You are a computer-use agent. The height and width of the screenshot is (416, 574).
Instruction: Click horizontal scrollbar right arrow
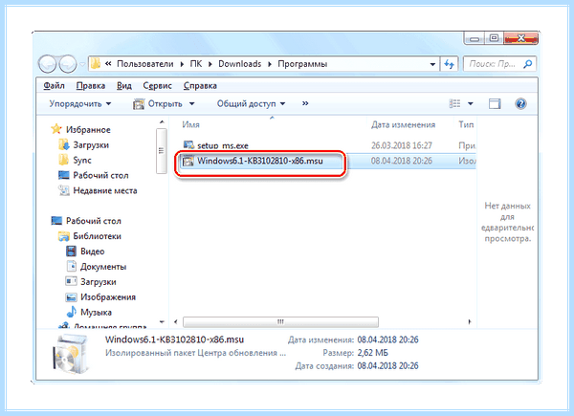click(470, 322)
